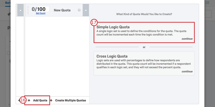Image resolution: width=215 pixels, height=107 pixels.
Task: Click the list icon in top-right corner
Action: tap(208, 3)
